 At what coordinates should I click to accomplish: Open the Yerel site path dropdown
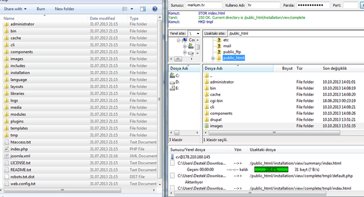(198, 33)
